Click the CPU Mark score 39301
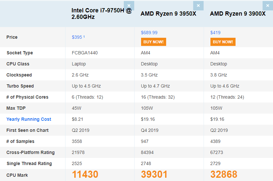This screenshot has width=273, height=181. click(154, 174)
